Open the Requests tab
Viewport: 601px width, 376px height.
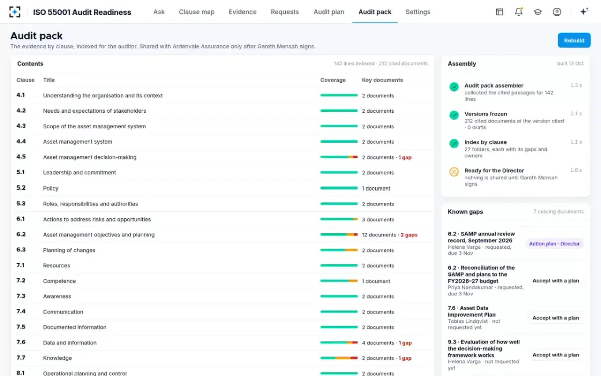coord(285,12)
